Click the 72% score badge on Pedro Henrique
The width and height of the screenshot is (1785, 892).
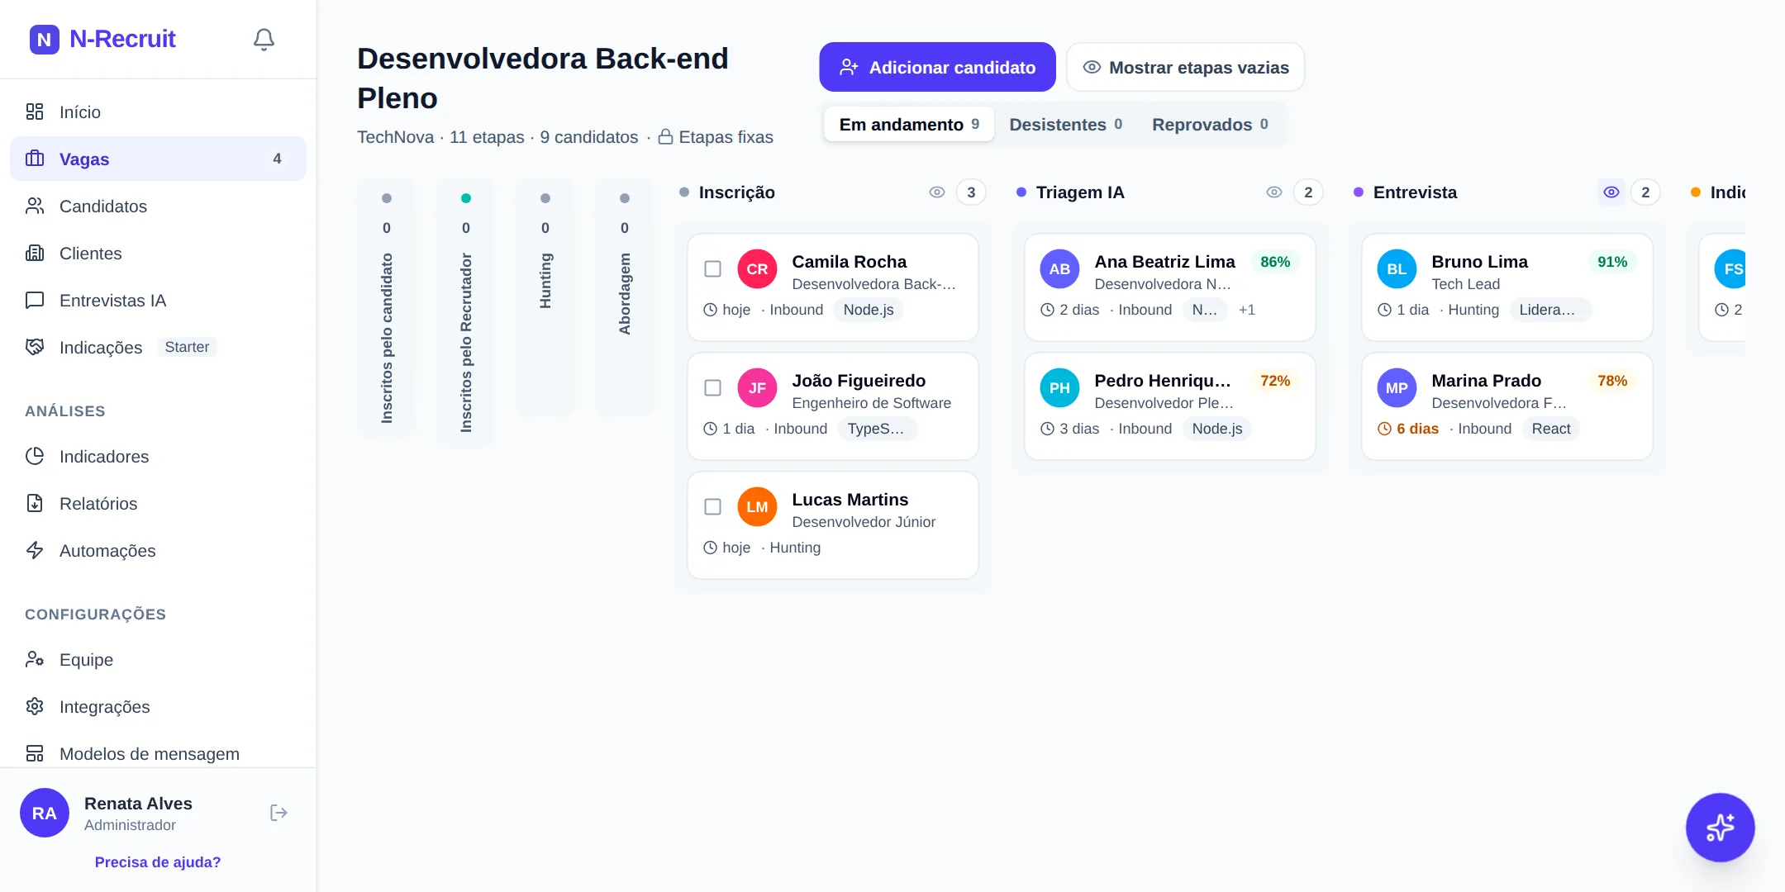pyautogui.click(x=1274, y=381)
